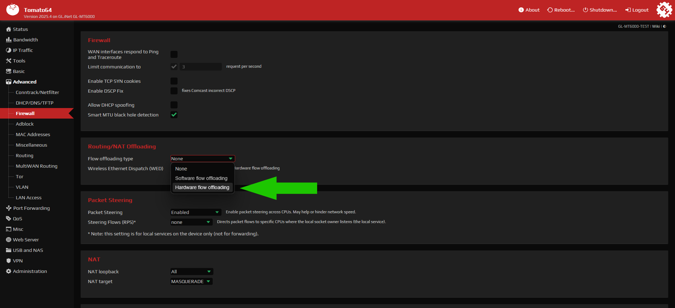675x308 pixels.
Task: Uncheck Smart MTU black hole detection
Action: click(x=174, y=115)
